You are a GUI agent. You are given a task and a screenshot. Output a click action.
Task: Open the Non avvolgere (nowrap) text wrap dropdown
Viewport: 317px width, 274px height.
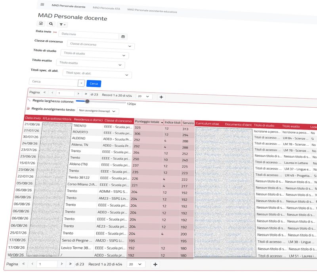(x=98, y=111)
